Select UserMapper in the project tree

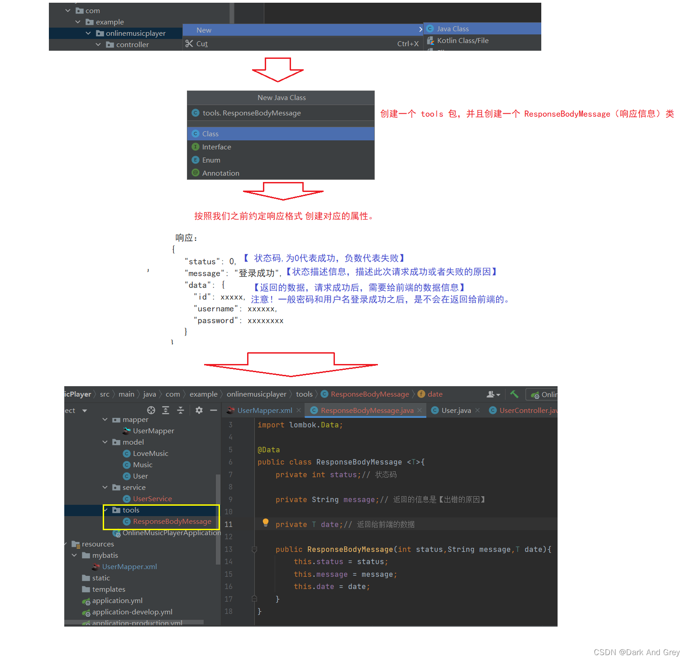tap(148, 431)
